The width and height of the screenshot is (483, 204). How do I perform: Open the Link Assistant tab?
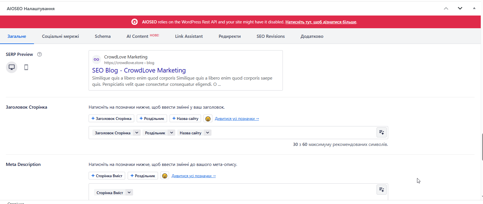(x=189, y=36)
